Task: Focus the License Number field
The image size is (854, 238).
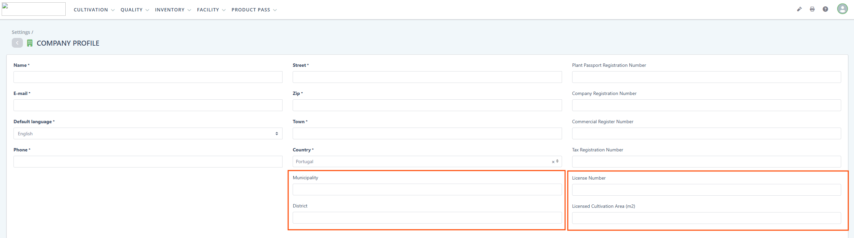Action: [x=706, y=190]
